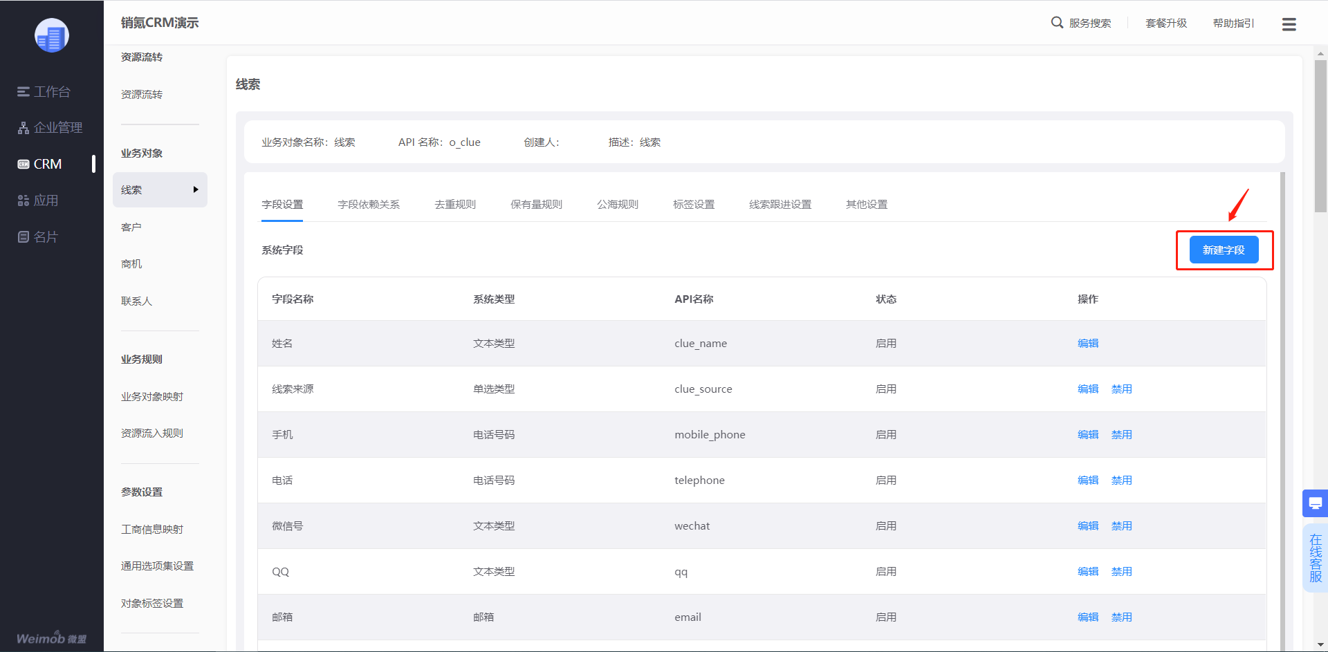Screen dimensions: 1328x652
Task: Select the CRM sidebar item
Action: (40, 164)
